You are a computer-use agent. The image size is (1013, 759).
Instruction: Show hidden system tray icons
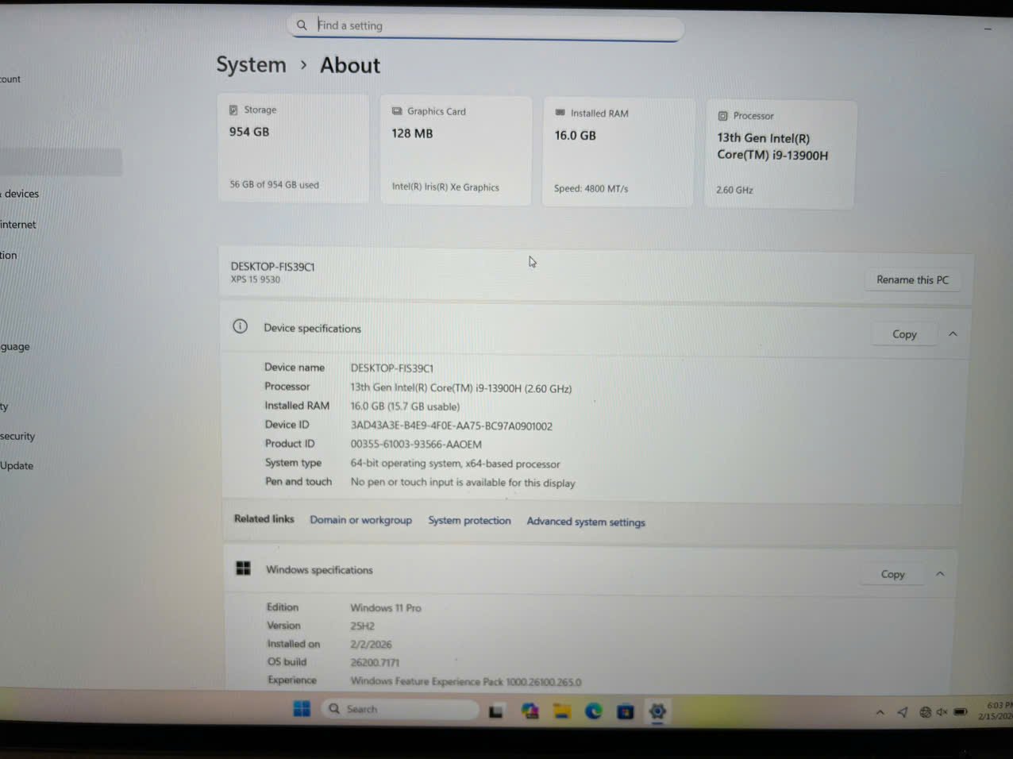(880, 712)
